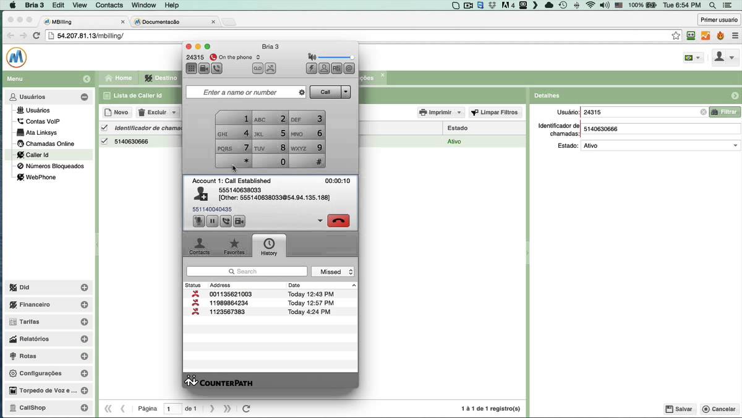Collapse the Usuários menu section

[84, 97]
